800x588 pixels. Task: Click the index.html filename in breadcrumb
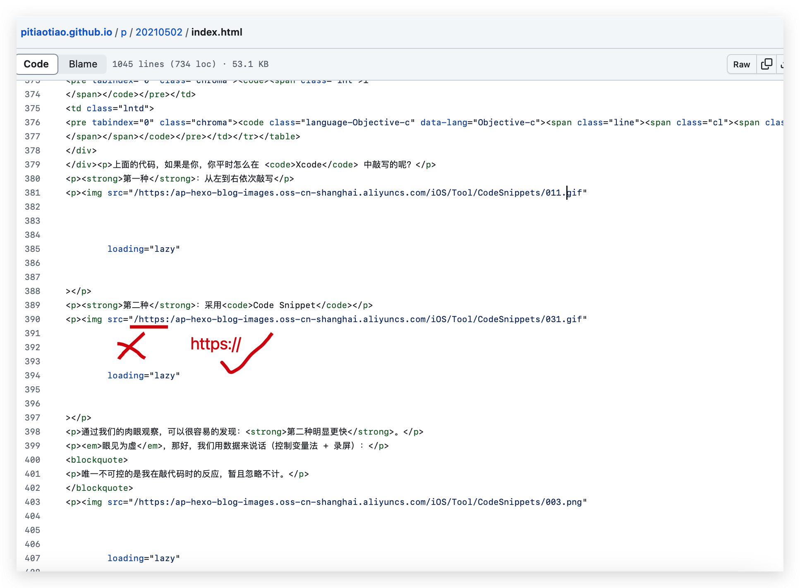pos(217,32)
